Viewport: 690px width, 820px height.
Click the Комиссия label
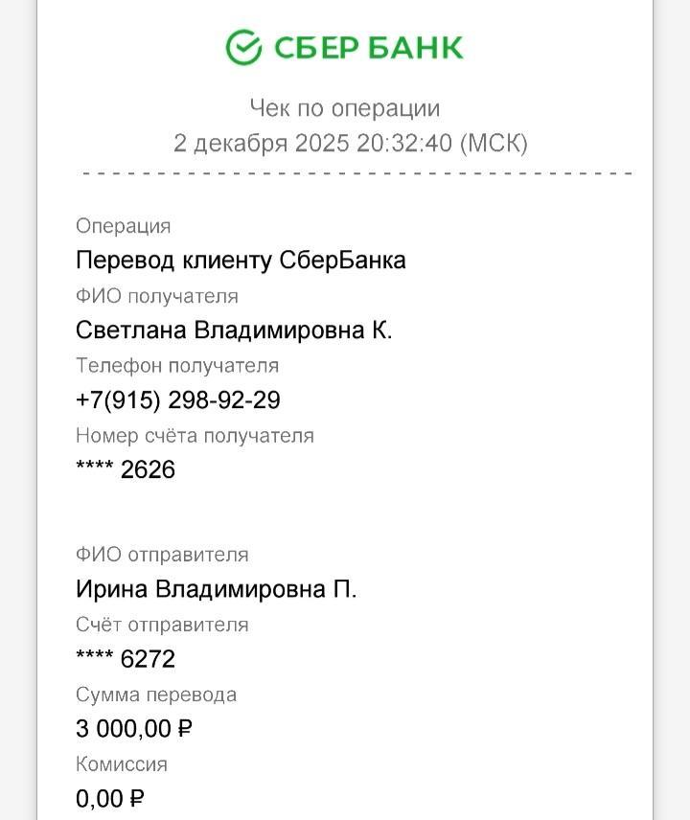tap(122, 764)
